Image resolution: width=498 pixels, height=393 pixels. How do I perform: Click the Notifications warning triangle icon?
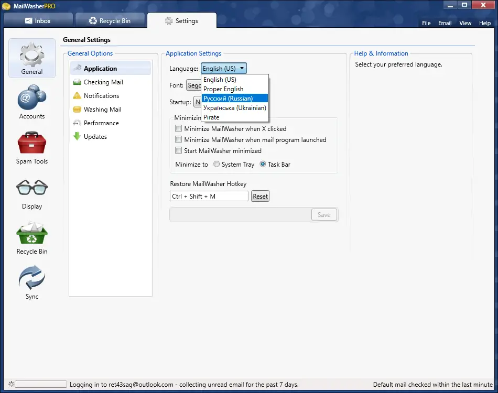point(77,95)
